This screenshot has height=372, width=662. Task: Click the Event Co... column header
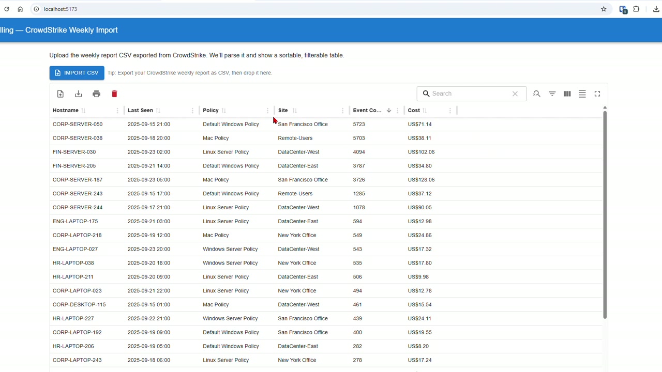coord(367,111)
